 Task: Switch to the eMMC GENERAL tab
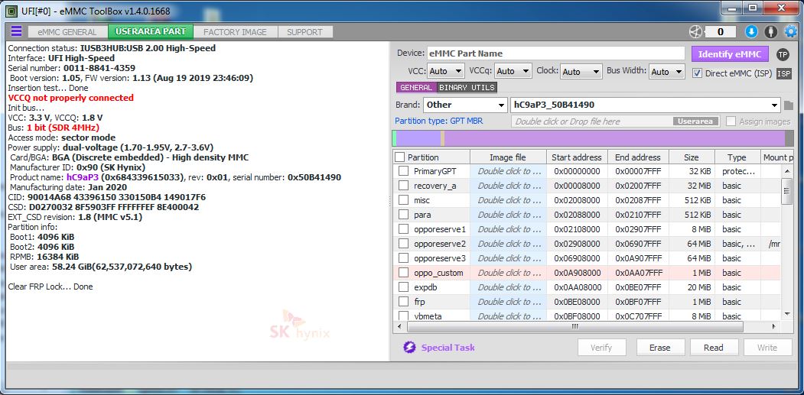(x=67, y=32)
